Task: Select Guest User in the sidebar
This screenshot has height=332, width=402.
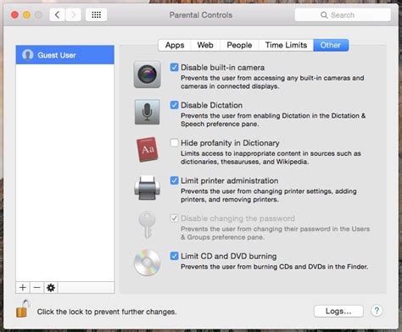Action: pyautogui.click(x=65, y=55)
